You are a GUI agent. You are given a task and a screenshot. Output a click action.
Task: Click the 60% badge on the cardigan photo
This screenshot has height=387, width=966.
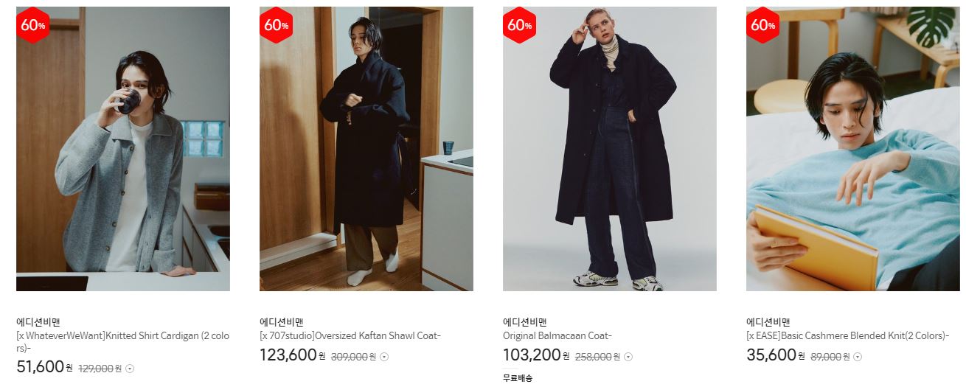[x=32, y=25]
